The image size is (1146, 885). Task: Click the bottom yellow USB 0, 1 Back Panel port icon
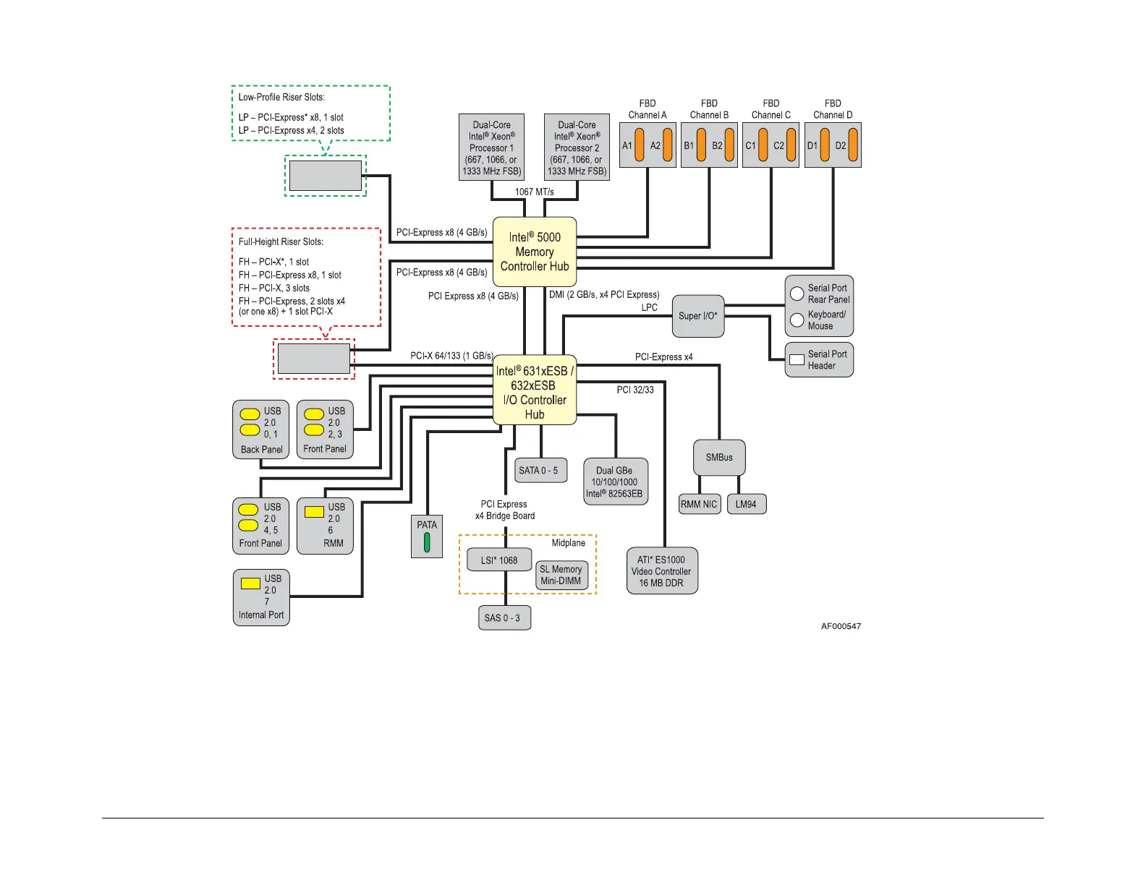(x=250, y=430)
